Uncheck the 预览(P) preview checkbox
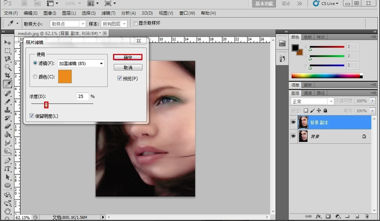 (x=120, y=79)
